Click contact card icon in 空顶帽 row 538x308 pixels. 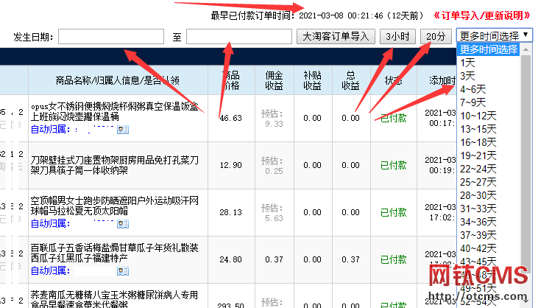[x=123, y=224]
